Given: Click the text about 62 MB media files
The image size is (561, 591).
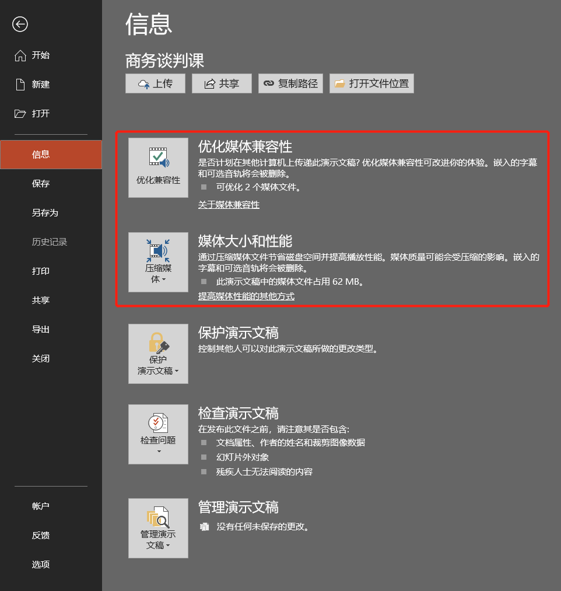Looking at the screenshot, I should pos(290,282).
